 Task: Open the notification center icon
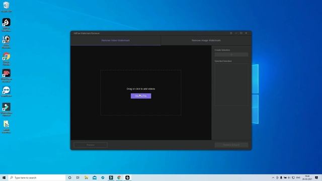(x=316, y=177)
